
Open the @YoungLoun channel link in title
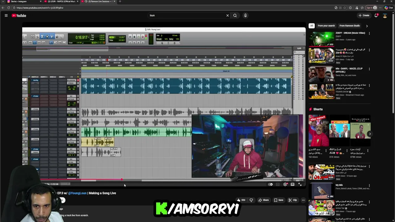(77, 193)
